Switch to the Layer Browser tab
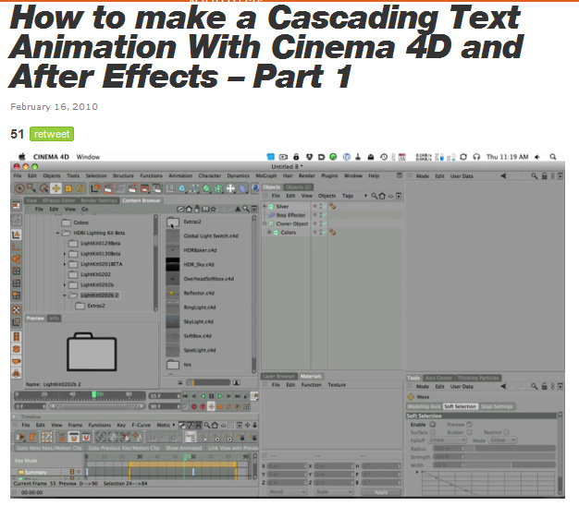Screen dimensions: 579x506 coord(279,377)
